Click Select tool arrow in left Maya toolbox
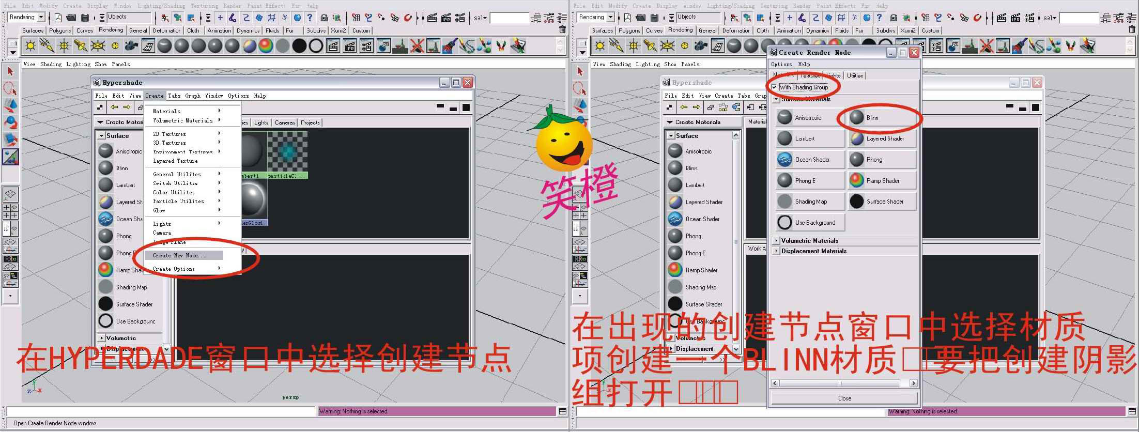 coord(10,71)
